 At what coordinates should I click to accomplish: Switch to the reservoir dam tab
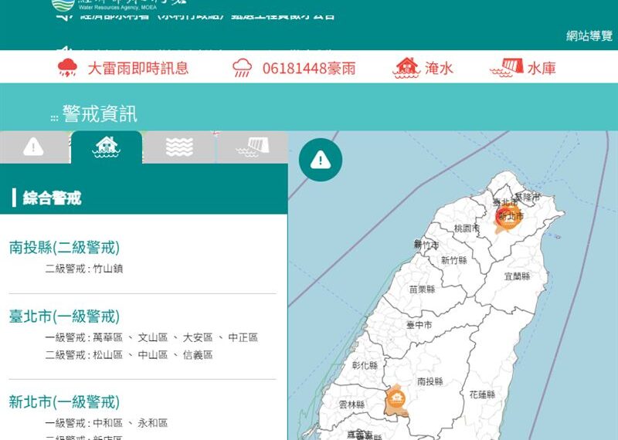253,147
